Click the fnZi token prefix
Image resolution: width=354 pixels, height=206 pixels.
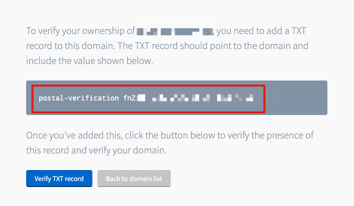(x=131, y=98)
